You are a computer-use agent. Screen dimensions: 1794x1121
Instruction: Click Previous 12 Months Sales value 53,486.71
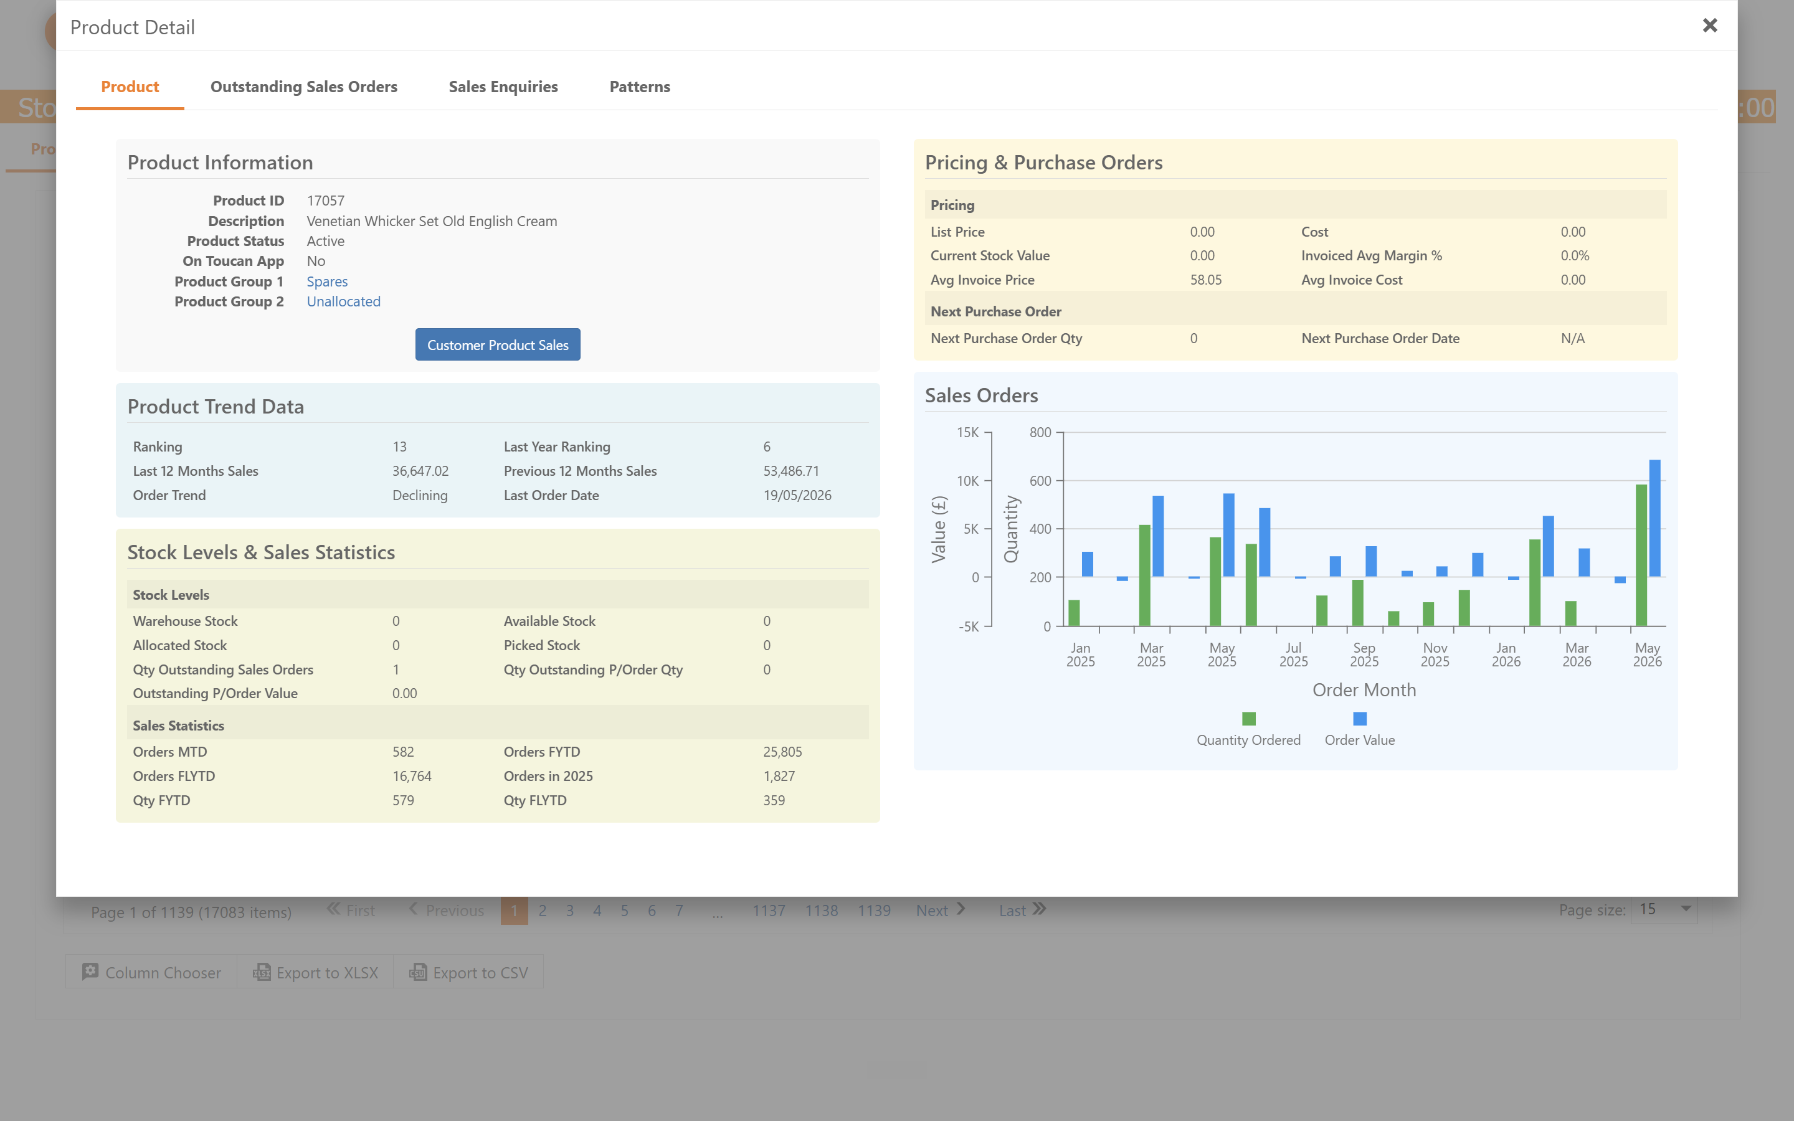(x=791, y=471)
